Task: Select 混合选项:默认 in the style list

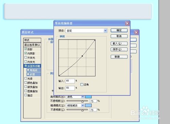Action: (32, 45)
